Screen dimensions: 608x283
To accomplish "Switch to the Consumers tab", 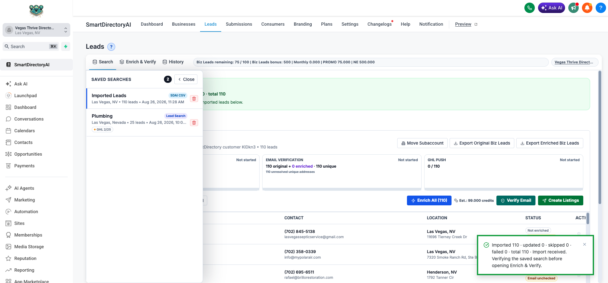I will pyautogui.click(x=273, y=24).
